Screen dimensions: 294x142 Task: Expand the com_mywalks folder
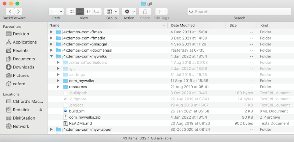58,81
